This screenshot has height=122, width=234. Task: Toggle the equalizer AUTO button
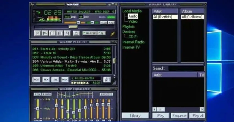[47, 94]
